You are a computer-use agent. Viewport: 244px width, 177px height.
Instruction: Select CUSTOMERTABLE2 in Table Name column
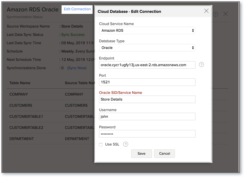click(26, 128)
